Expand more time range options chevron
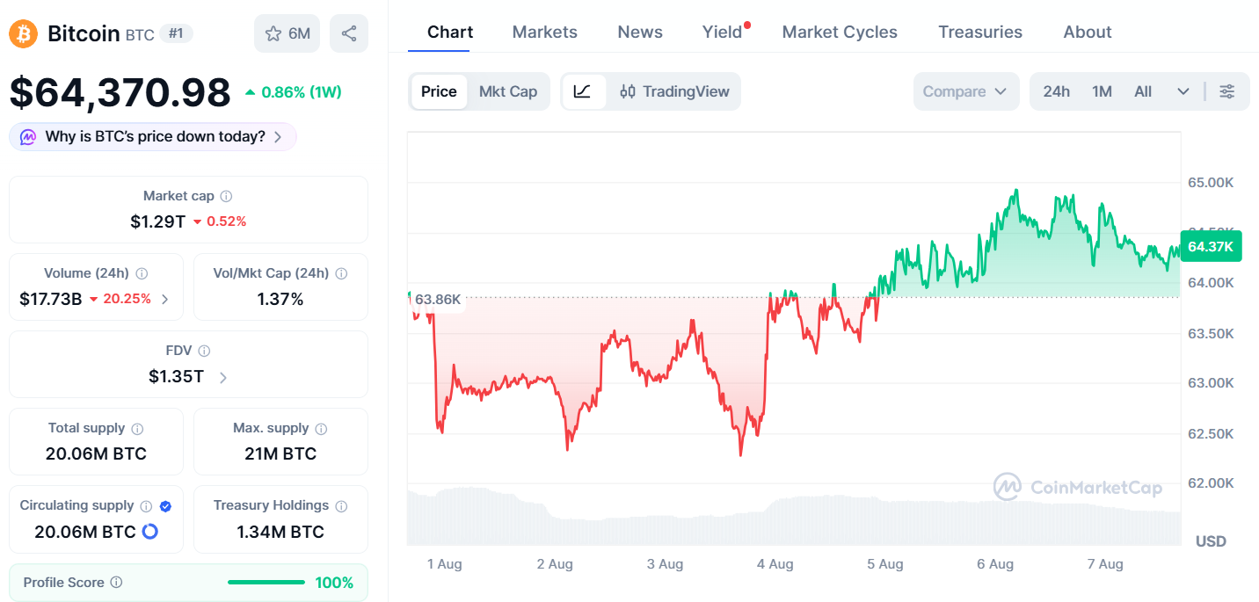Screen dimensions: 1259x602 [x=1183, y=91]
